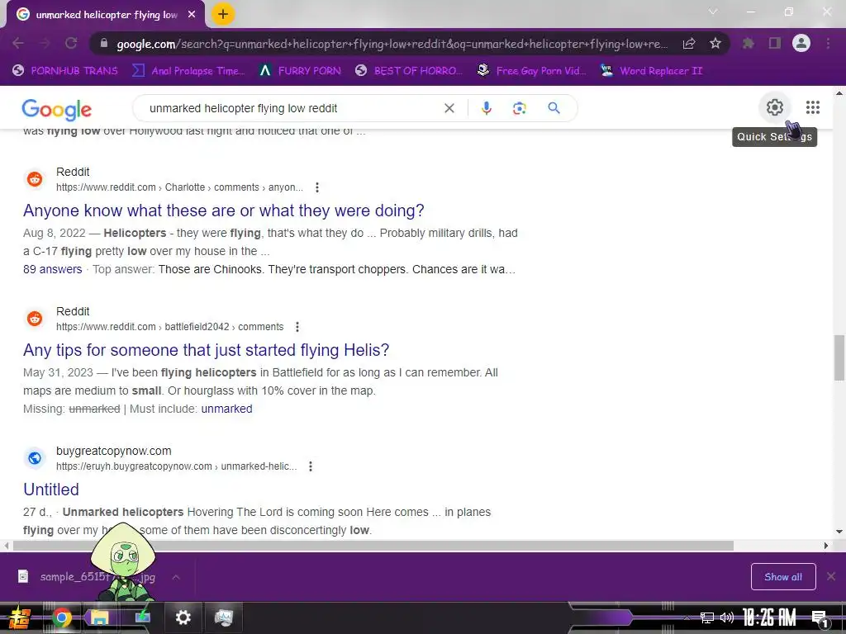The image size is (846, 634).
Task: Click Reddit icon of Charlotte result
Action: (35, 179)
